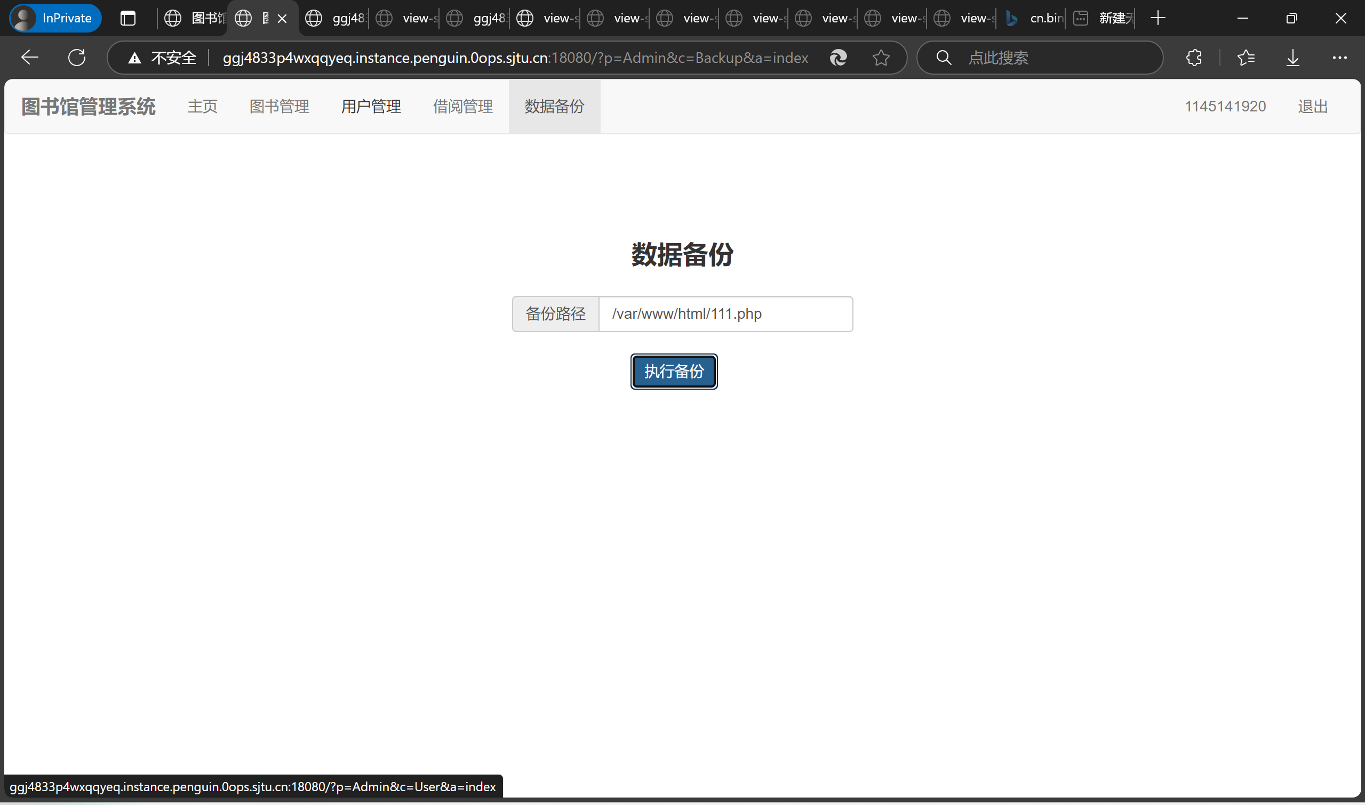The height and width of the screenshot is (805, 1365).
Task: Click the 备份路径 input field
Action: 725,313
